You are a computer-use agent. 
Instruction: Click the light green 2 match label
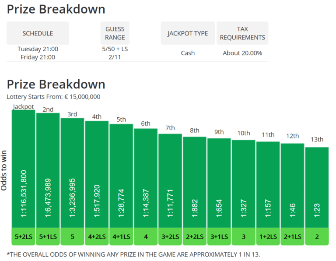pyautogui.click(x=317, y=236)
